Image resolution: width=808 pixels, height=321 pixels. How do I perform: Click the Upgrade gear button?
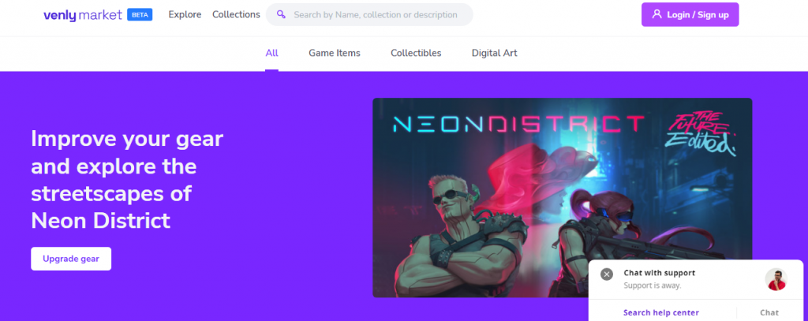pos(71,259)
